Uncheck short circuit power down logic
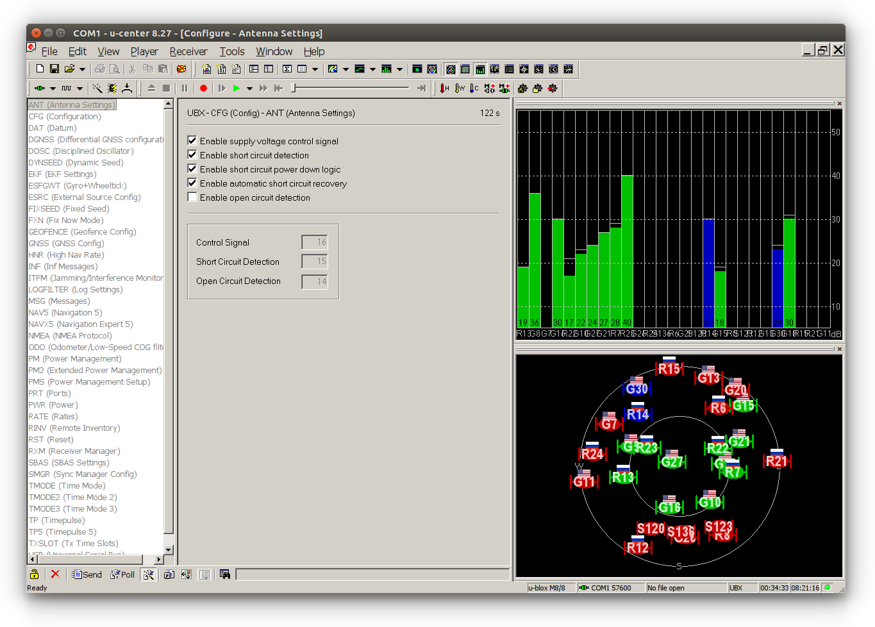 192,169
